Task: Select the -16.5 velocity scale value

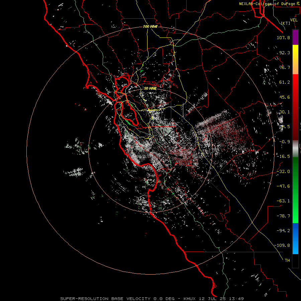Action: pos(283,157)
